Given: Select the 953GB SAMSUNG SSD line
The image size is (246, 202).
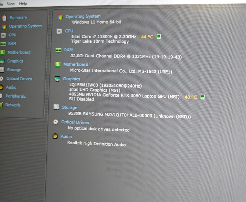Looking at the screenshot, I should [129, 115].
